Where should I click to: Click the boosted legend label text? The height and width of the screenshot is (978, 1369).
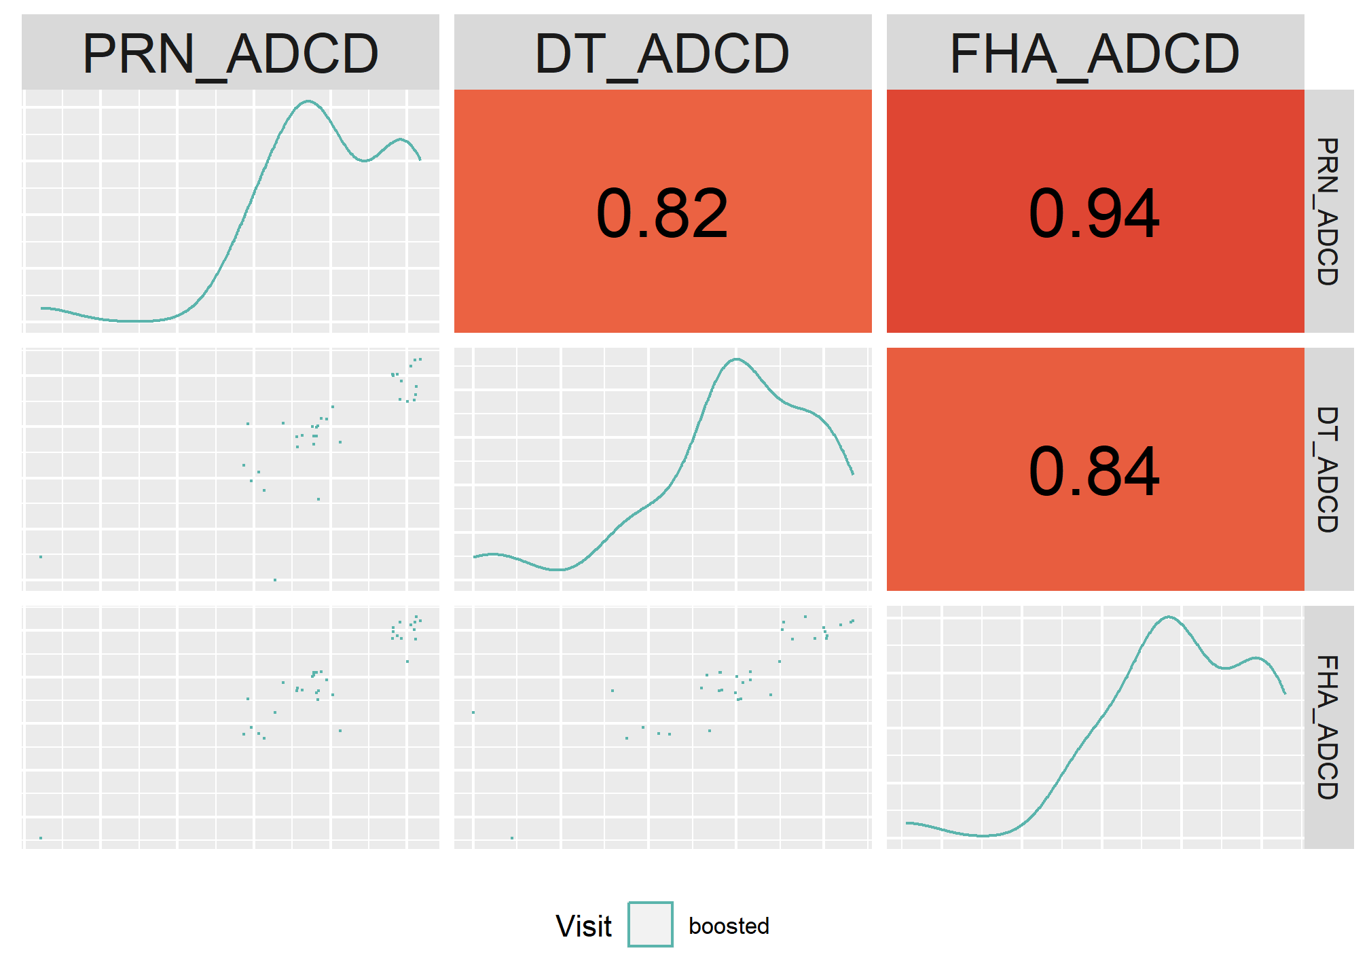pyautogui.click(x=729, y=926)
